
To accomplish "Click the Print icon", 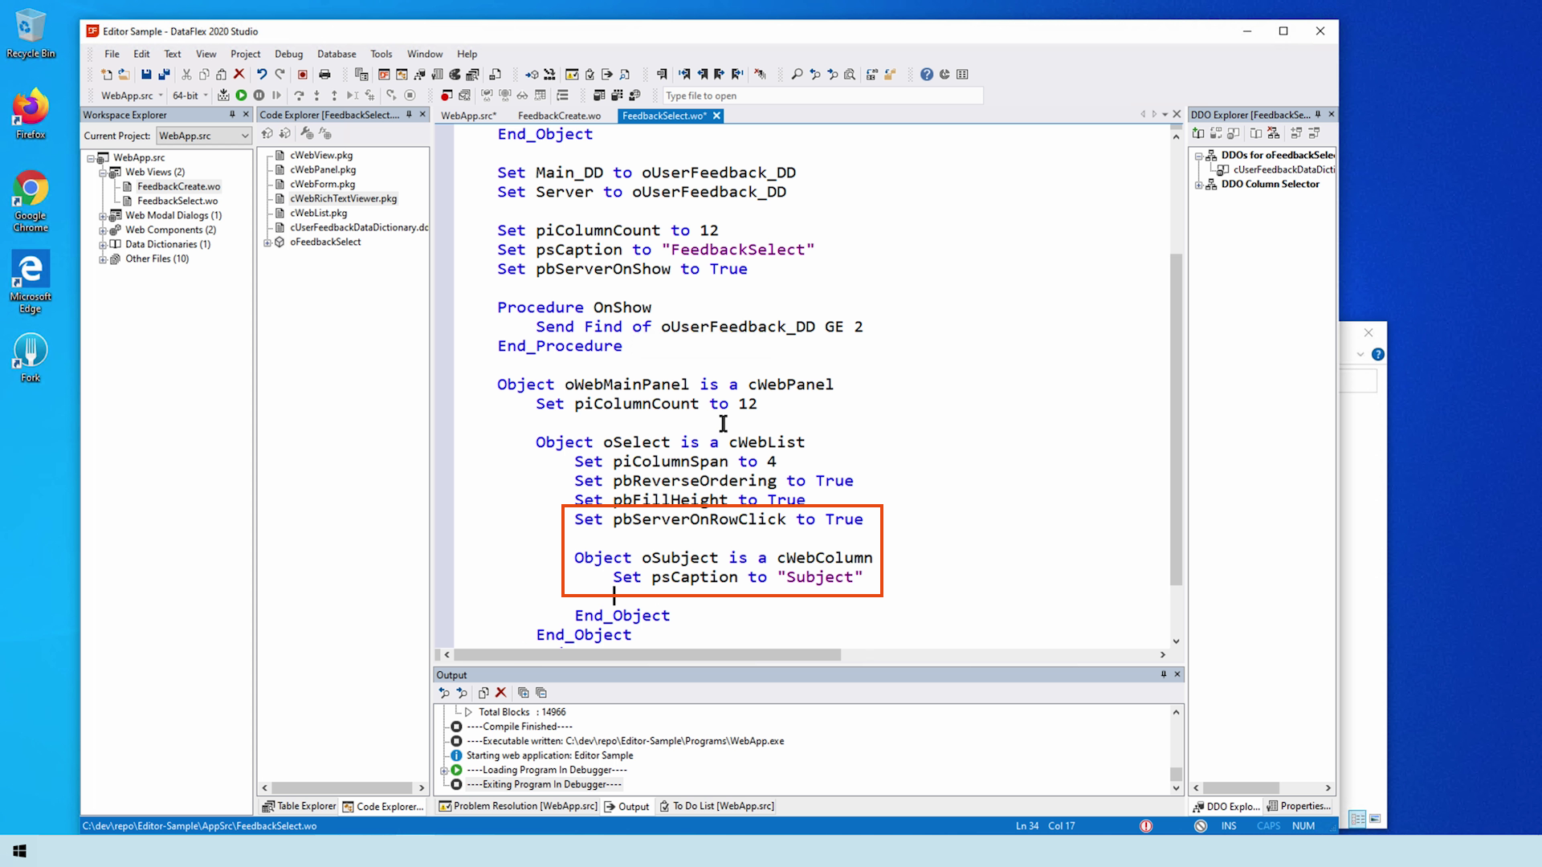I will [324, 75].
